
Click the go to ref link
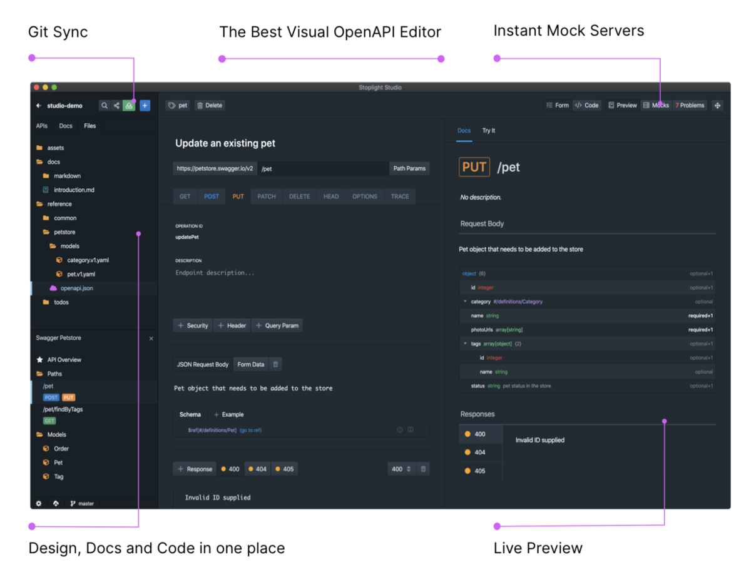pyautogui.click(x=250, y=430)
